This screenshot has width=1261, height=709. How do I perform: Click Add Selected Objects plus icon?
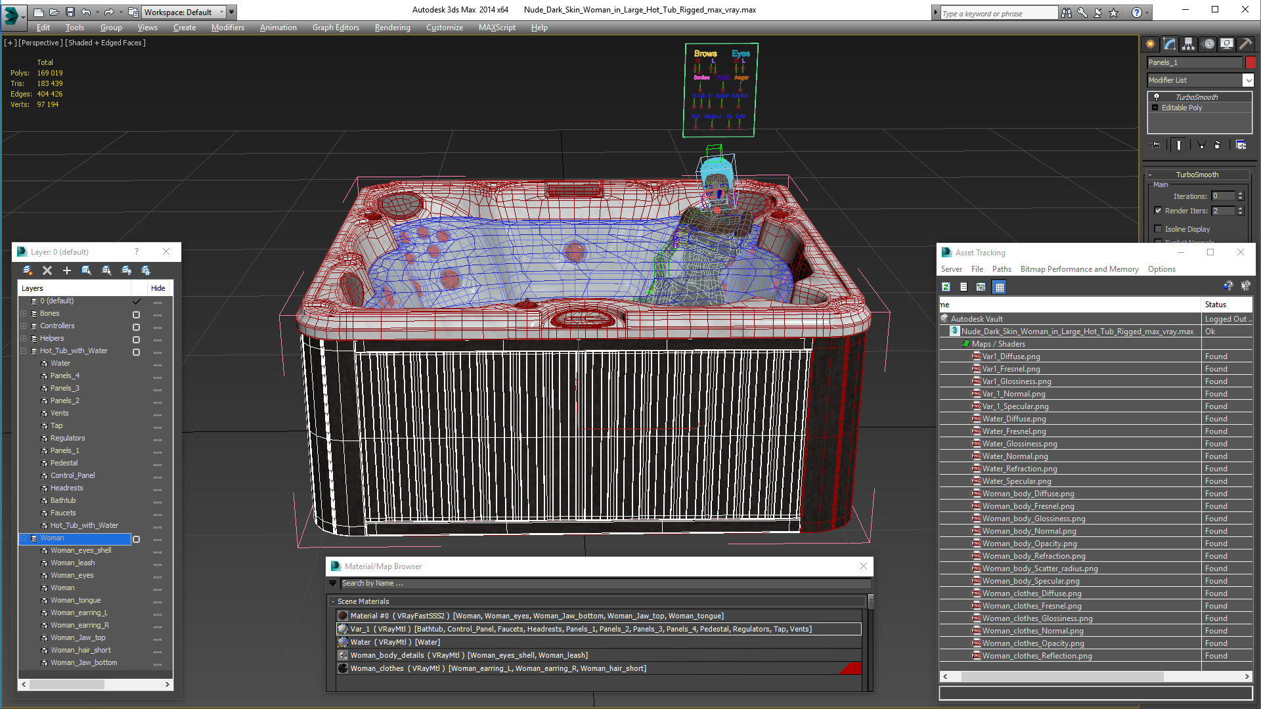tap(66, 270)
